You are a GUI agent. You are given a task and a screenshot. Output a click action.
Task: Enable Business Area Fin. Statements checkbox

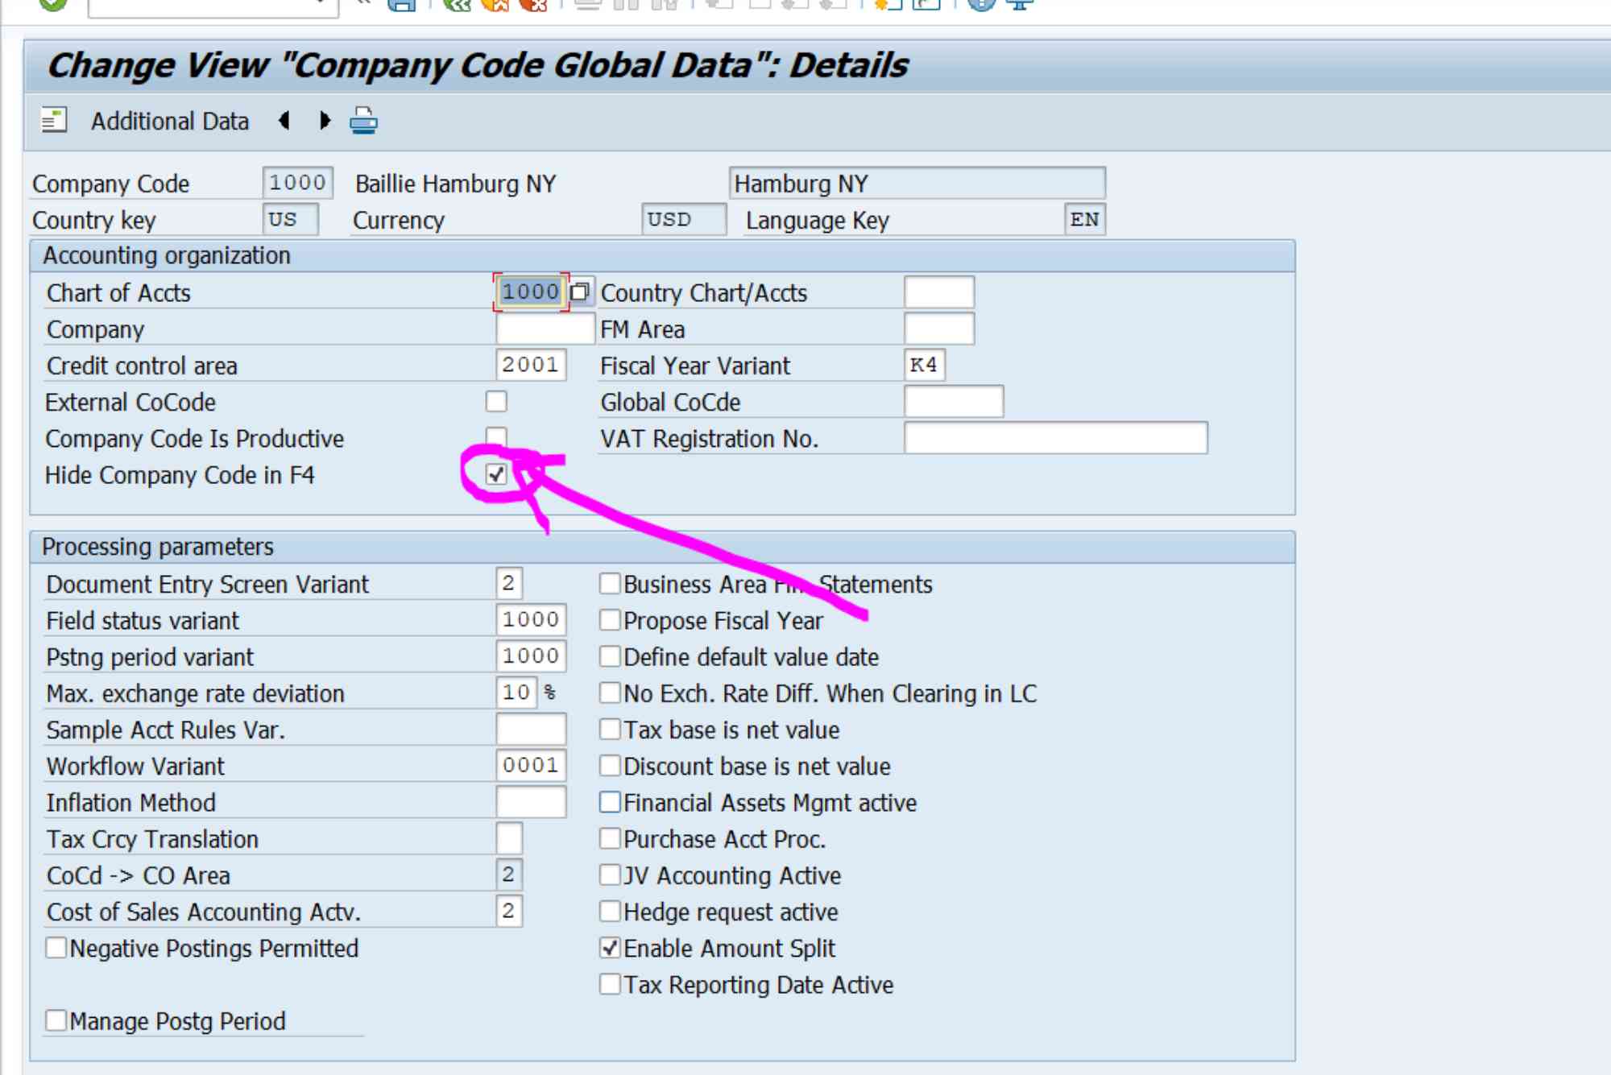[610, 584]
